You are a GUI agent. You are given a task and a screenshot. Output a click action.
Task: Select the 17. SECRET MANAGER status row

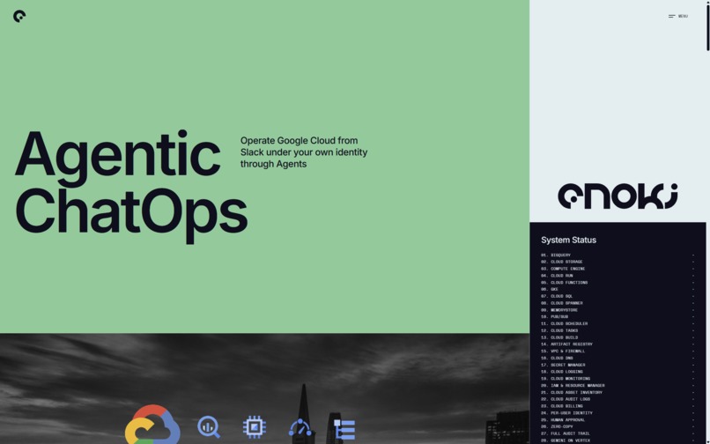pyautogui.click(x=618, y=366)
